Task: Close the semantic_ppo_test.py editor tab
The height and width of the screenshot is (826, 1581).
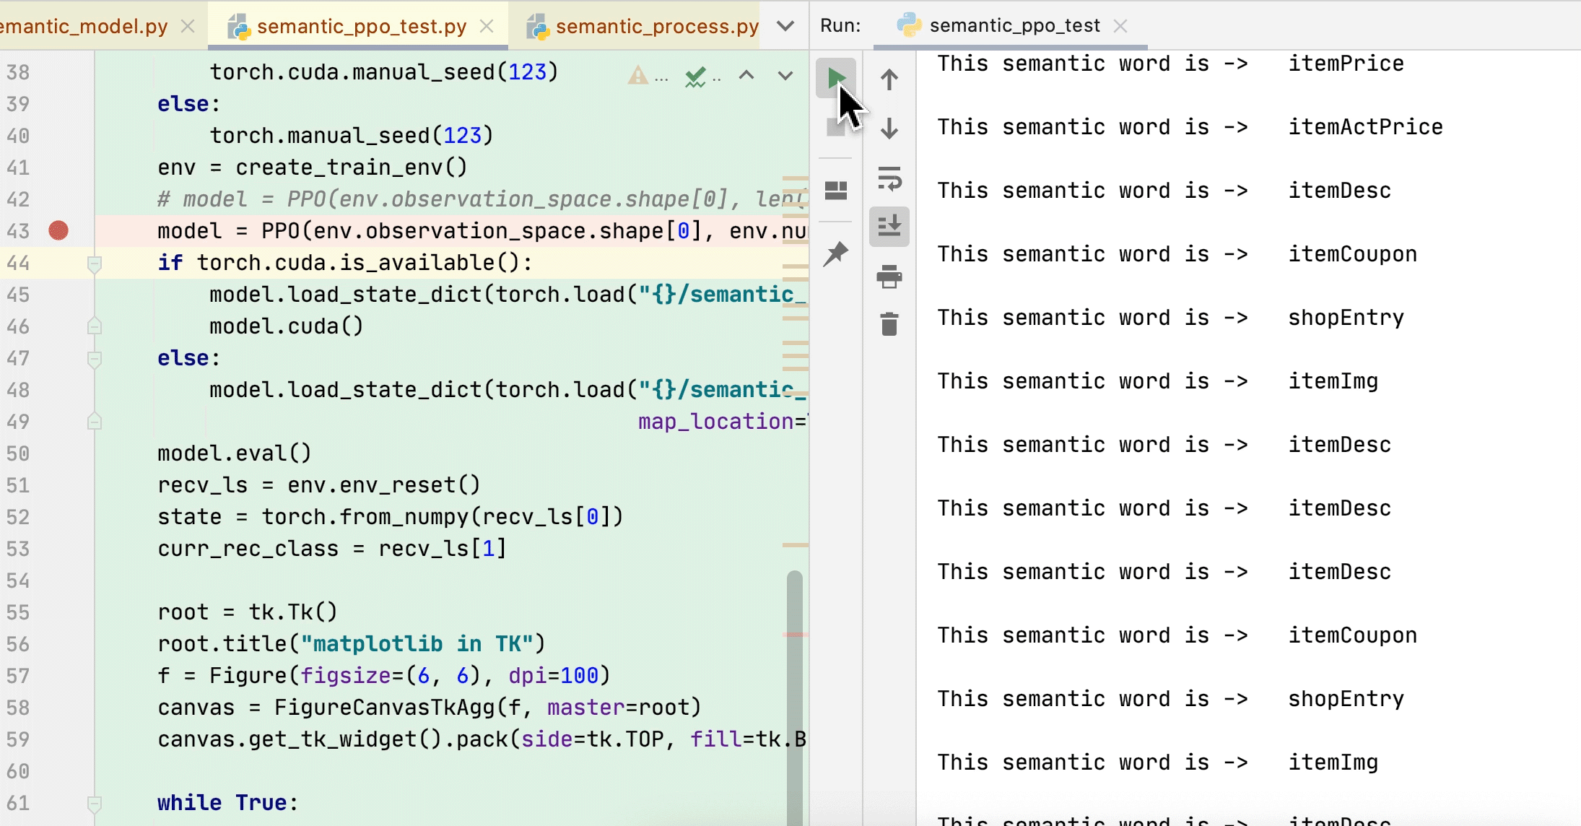Action: pos(487,26)
